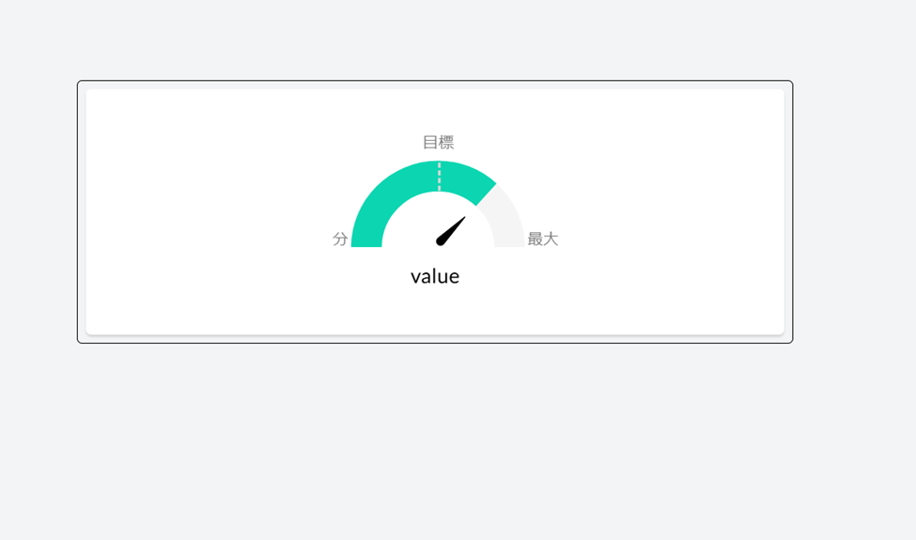Click the letter v in the value text
Screen dimensions: 916x540
pos(414,278)
